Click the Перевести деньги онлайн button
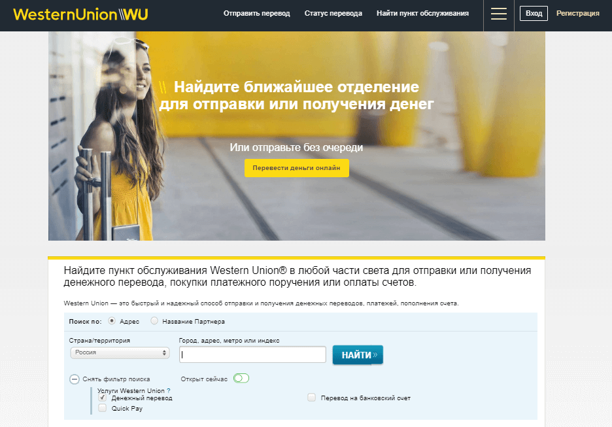This screenshot has height=427, width=612. point(297,168)
